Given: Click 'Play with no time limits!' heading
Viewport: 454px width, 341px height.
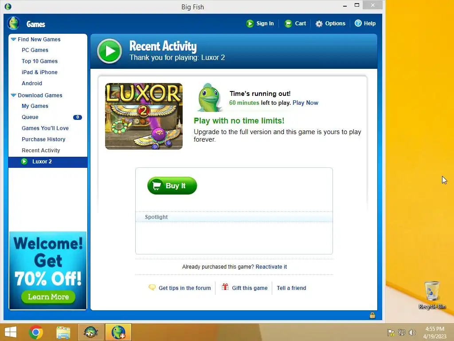Looking at the screenshot, I should (239, 121).
